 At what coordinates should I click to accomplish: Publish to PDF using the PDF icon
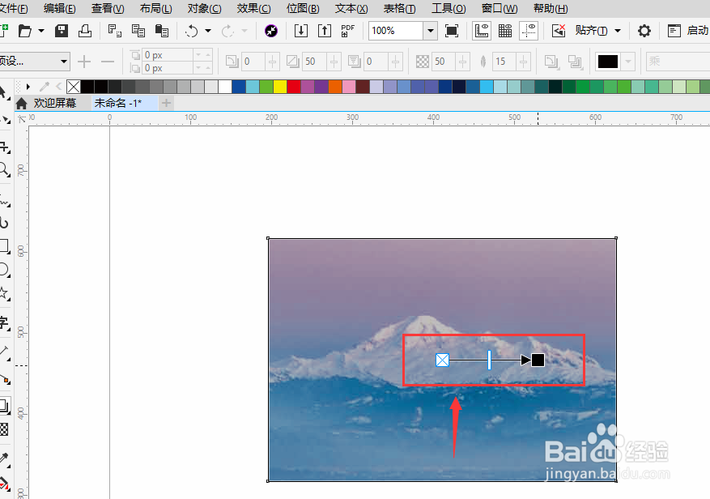[x=348, y=31]
